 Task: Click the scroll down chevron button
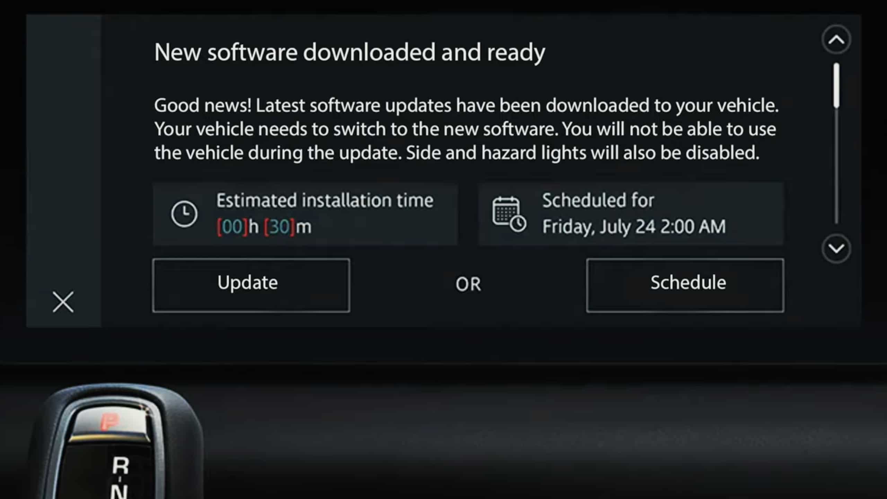tap(836, 249)
